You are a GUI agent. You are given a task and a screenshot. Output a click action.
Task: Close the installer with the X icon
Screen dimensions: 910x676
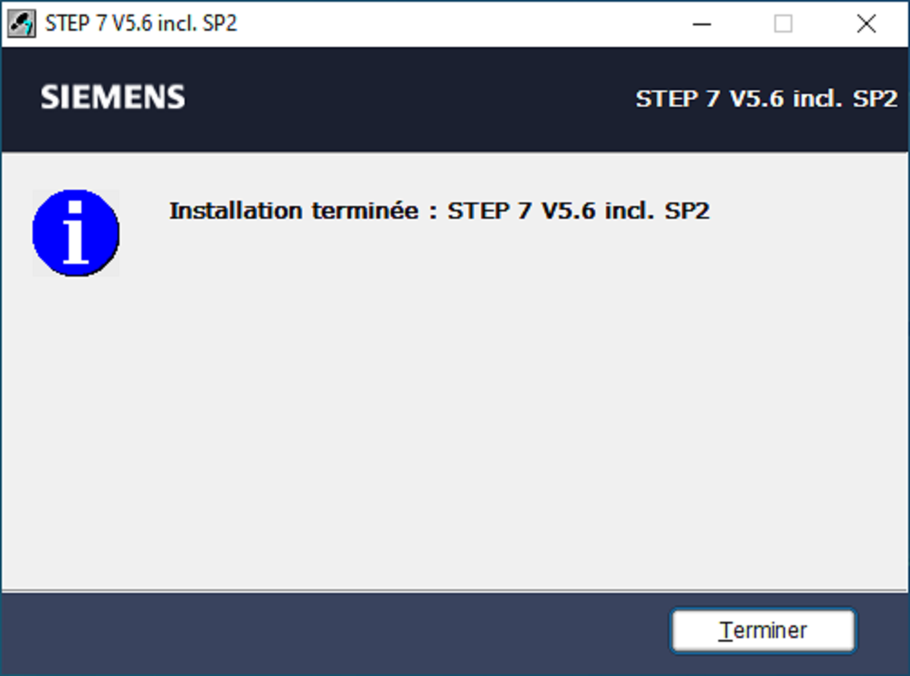(x=866, y=23)
